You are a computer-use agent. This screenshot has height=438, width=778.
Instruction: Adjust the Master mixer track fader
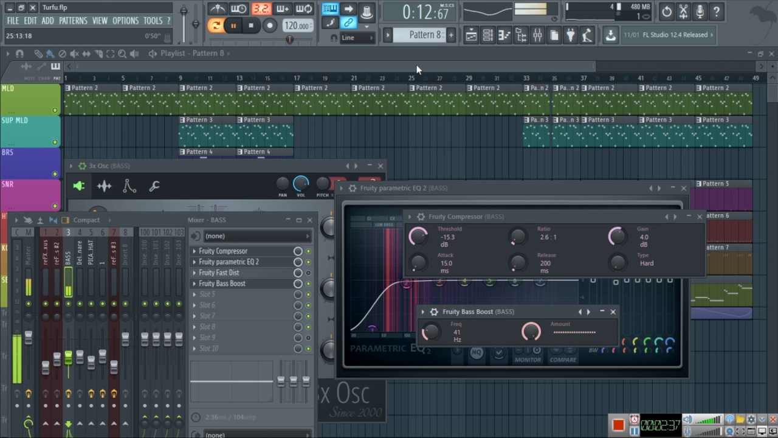28,338
